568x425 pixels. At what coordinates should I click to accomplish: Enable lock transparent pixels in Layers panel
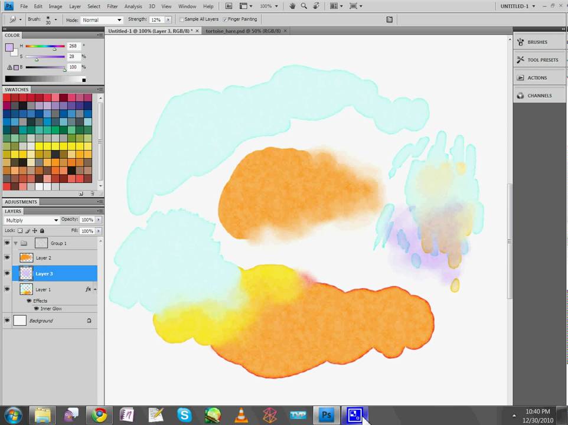click(19, 231)
